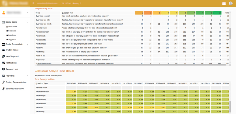Expand the user profile chevron in sidebar
Screen dimensions: 236x114
(x=27, y=13)
